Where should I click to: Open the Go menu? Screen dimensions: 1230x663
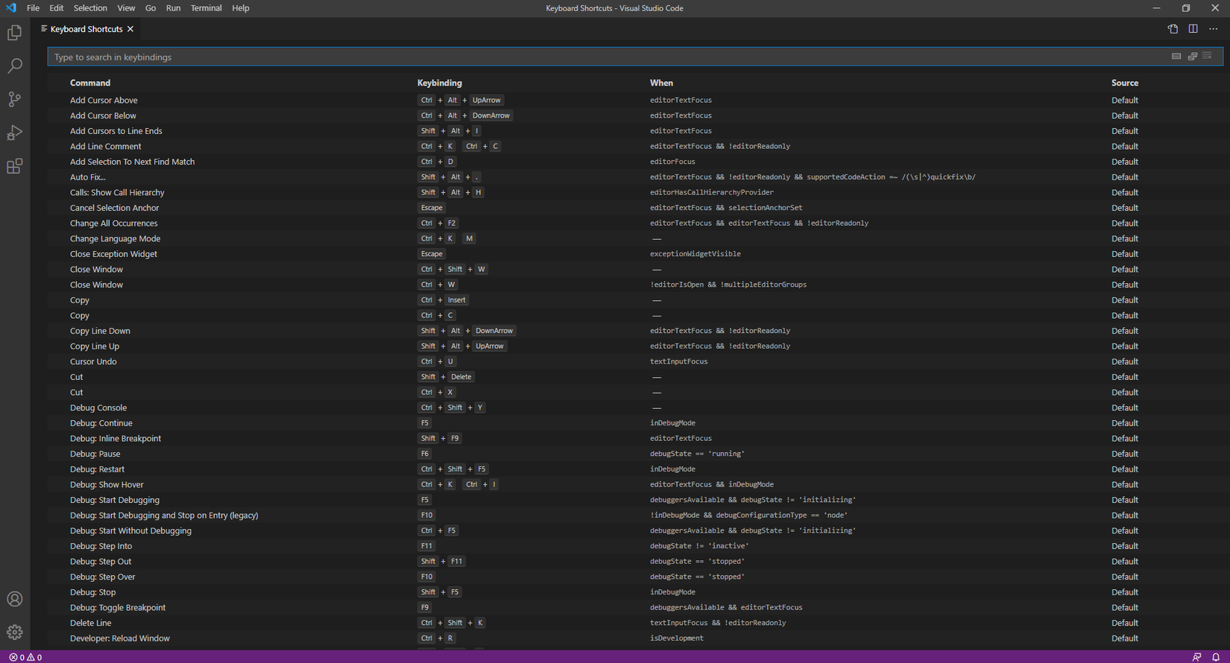(x=151, y=8)
